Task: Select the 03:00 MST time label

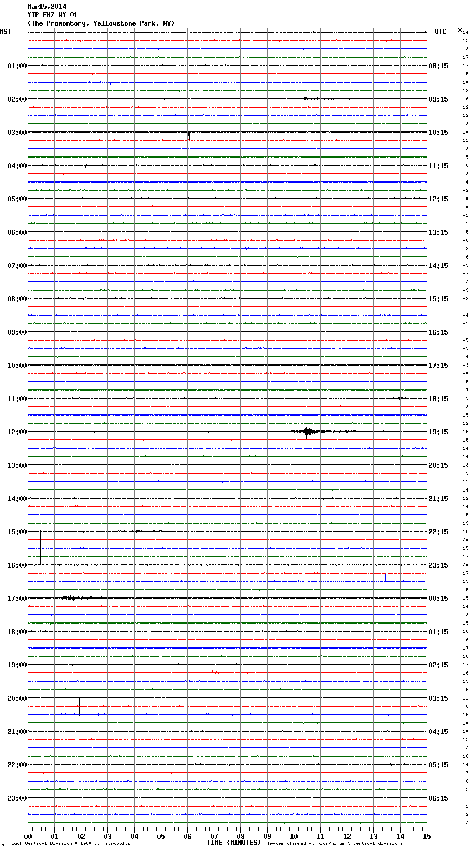Action: (17, 133)
